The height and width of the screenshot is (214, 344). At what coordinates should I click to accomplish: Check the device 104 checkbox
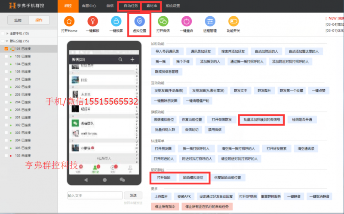(x=6, y=64)
